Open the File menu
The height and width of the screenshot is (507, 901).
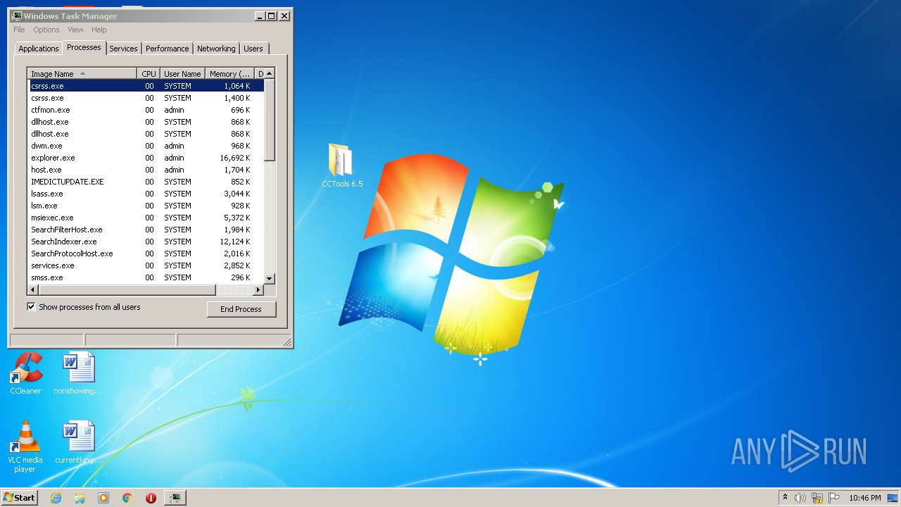tap(19, 30)
